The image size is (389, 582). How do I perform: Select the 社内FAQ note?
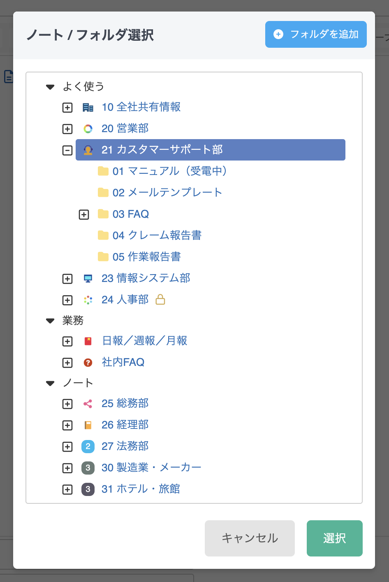[123, 362]
